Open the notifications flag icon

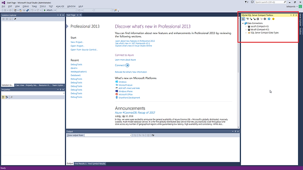coord(246,2)
